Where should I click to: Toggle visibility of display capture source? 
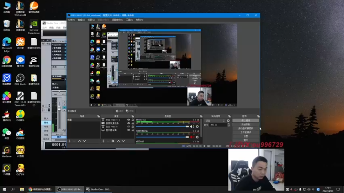[129, 130]
